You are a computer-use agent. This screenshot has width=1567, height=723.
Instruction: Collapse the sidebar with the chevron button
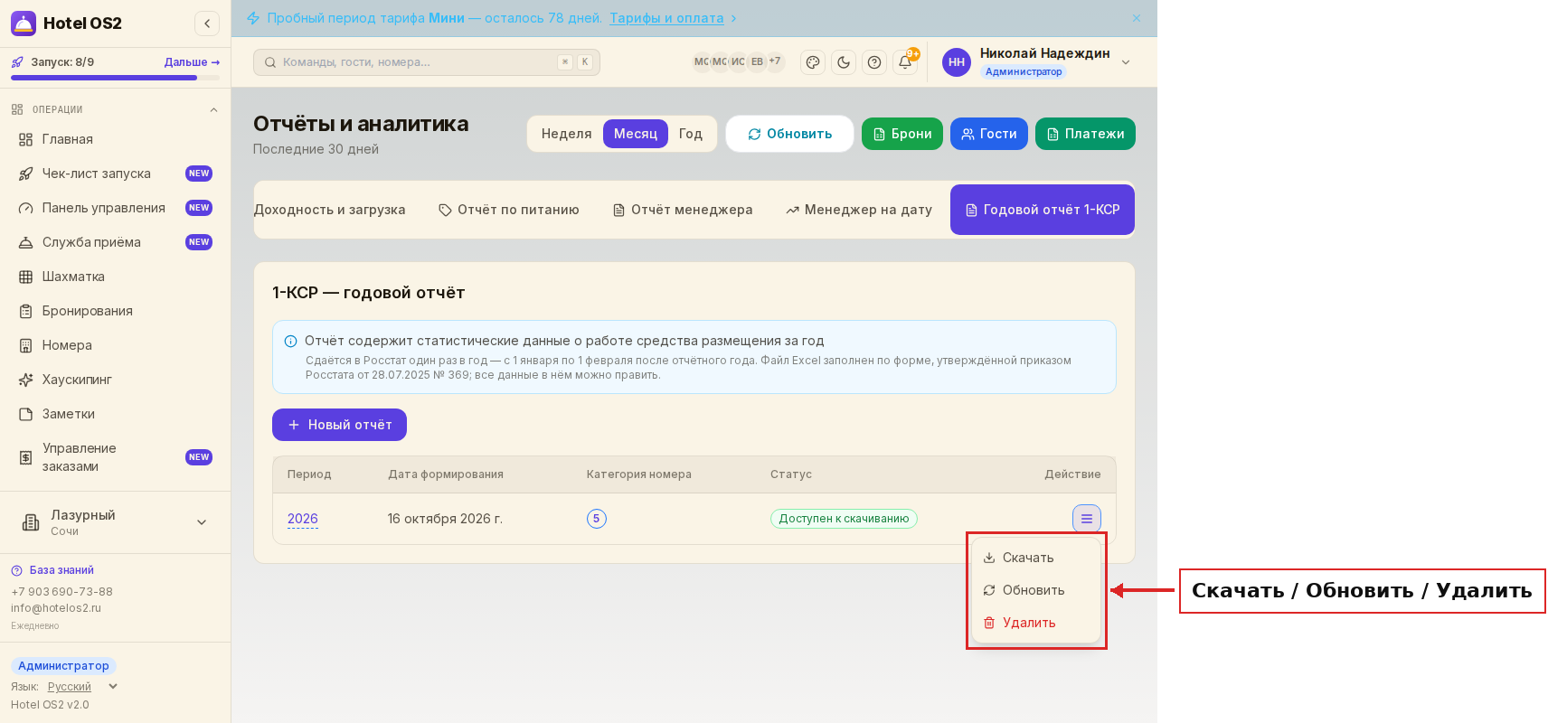[207, 23]
